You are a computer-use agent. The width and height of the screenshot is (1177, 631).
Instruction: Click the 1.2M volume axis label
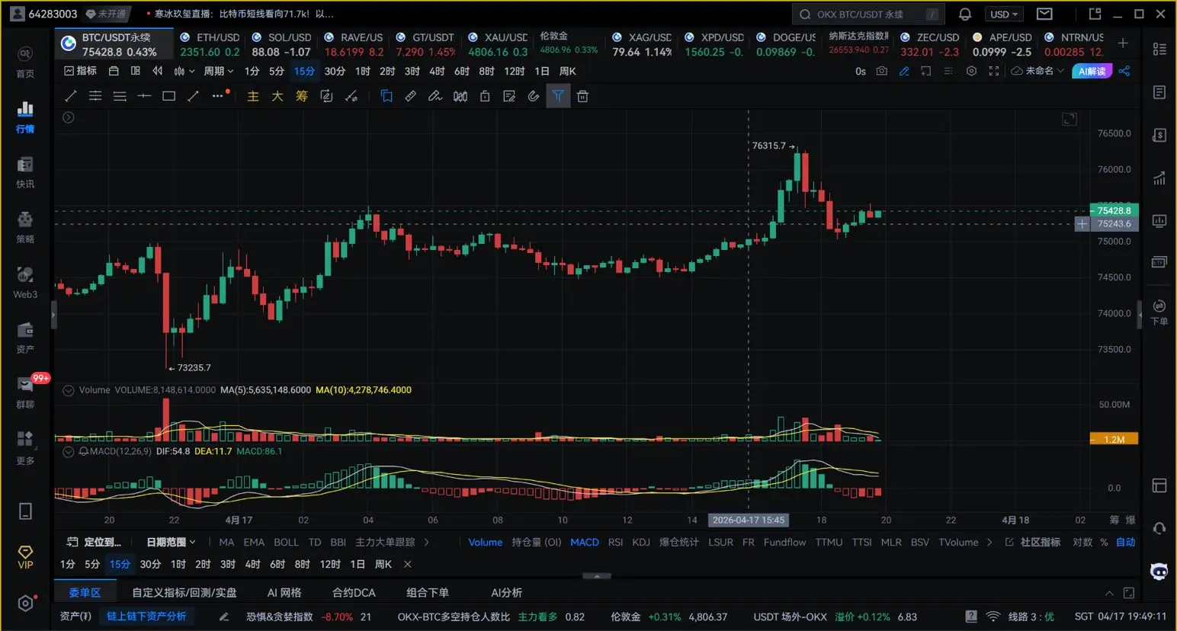click(1114, 440)
